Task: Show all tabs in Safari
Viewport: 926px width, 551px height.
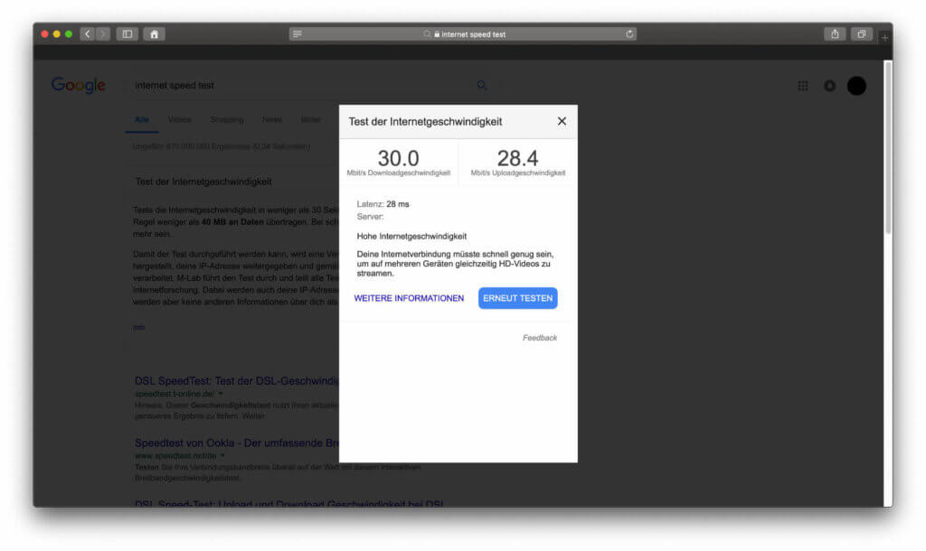Action: (x=860, y=33)
